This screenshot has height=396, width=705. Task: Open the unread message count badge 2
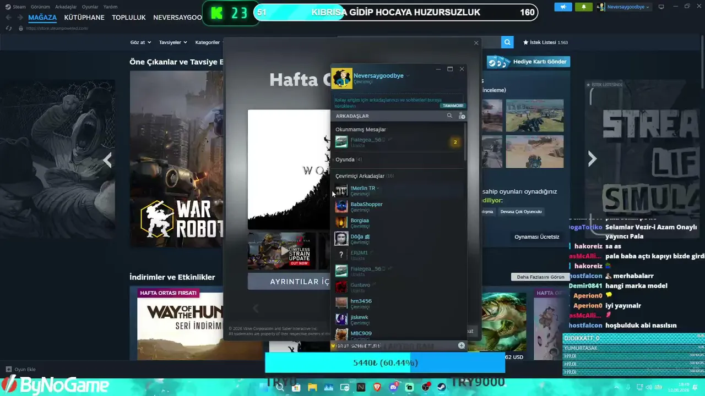pos(455,142)
